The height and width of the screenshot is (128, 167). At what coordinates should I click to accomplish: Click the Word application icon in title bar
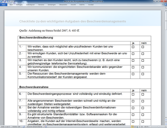[1, 1]
